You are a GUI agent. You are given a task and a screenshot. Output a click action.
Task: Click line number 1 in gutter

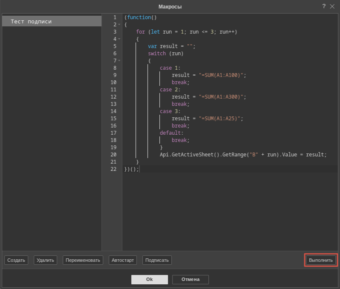pyautogui.click(x=115, y=17)
